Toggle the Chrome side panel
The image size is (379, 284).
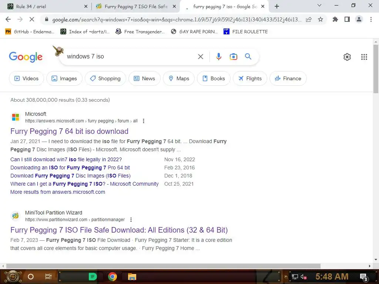click(x=347, y=19)
